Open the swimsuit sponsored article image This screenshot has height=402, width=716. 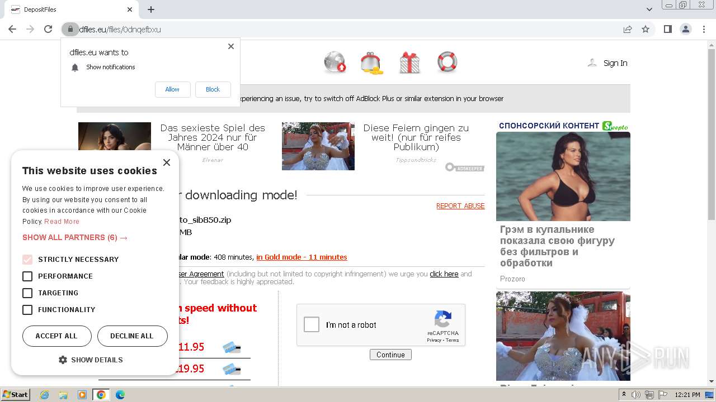pyautogui.click(x=563, y=176)
